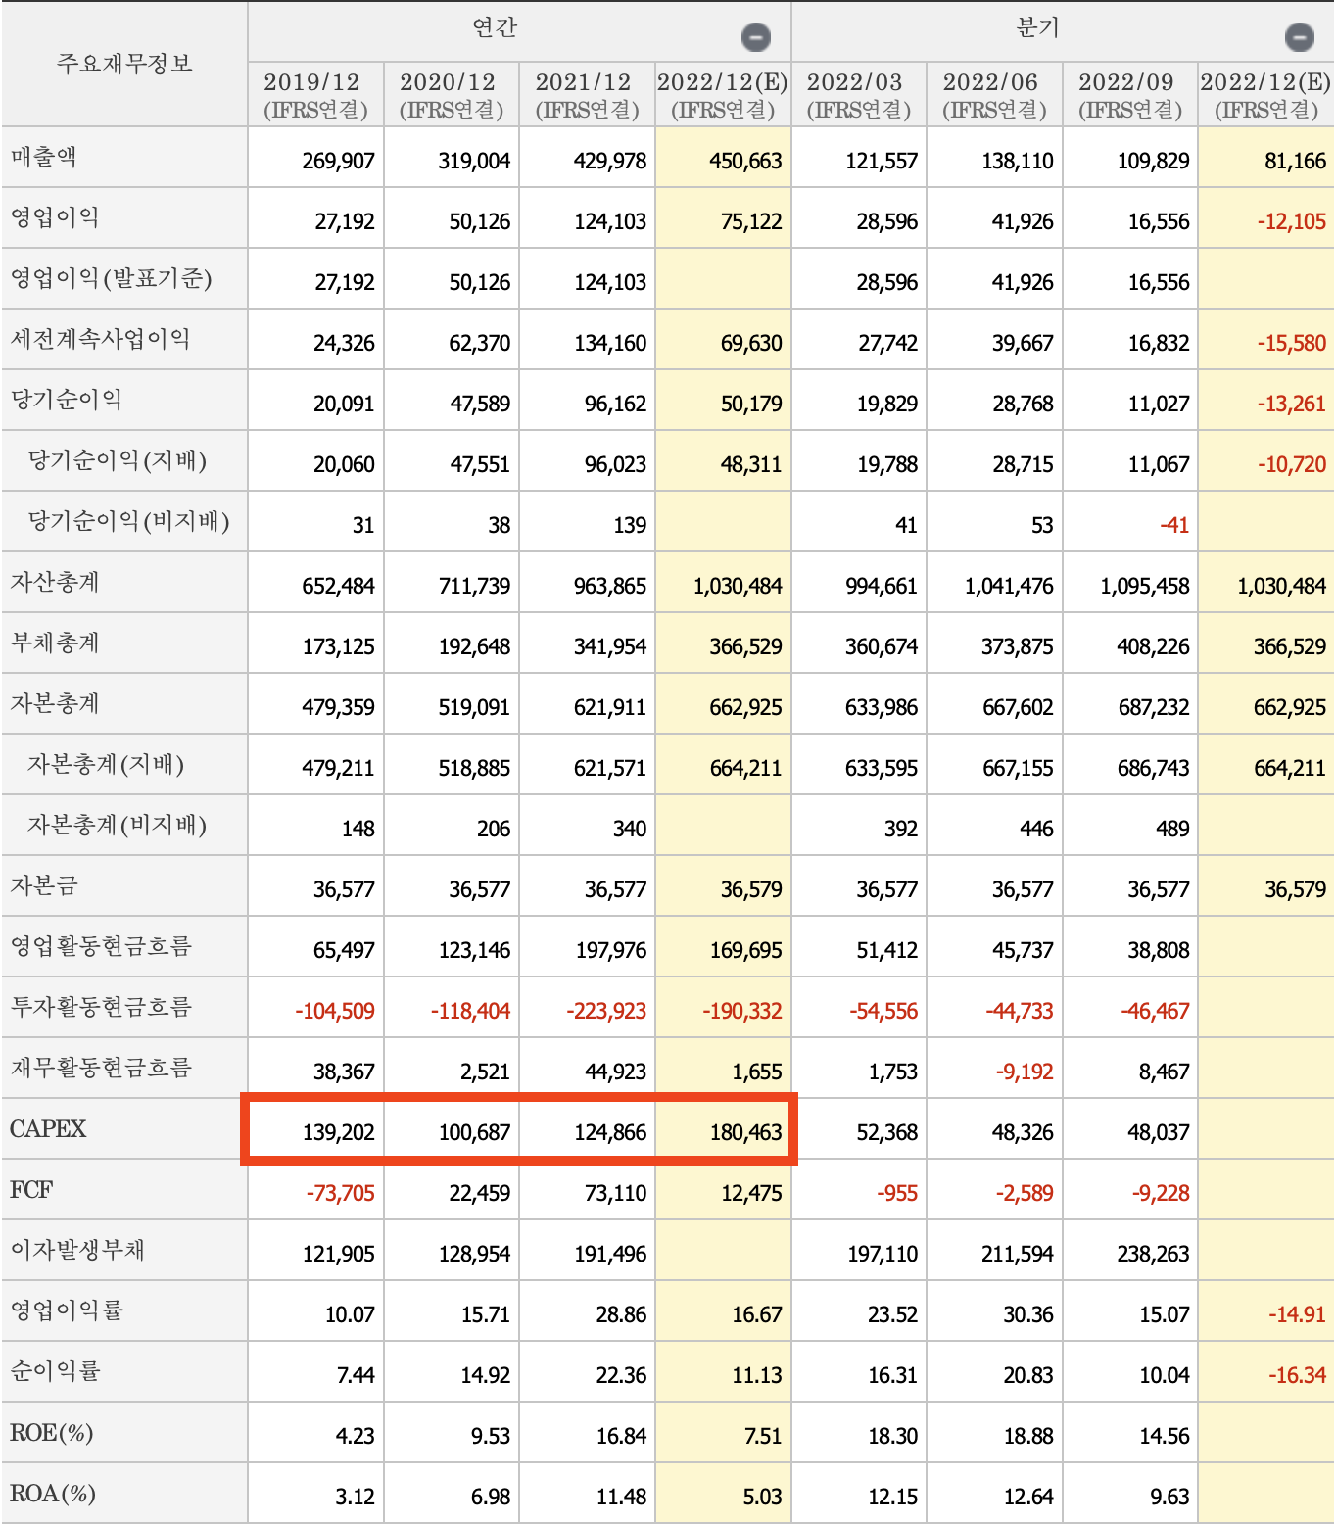The image size is (1336, 1524).
Task: Click the 주요재무정보 header cell
Action: [x=124, y=64]
